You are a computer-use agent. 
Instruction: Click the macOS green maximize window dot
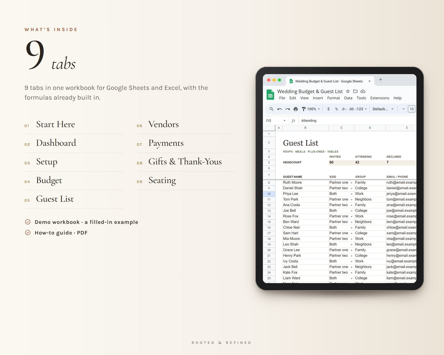(x=279, y=80)
